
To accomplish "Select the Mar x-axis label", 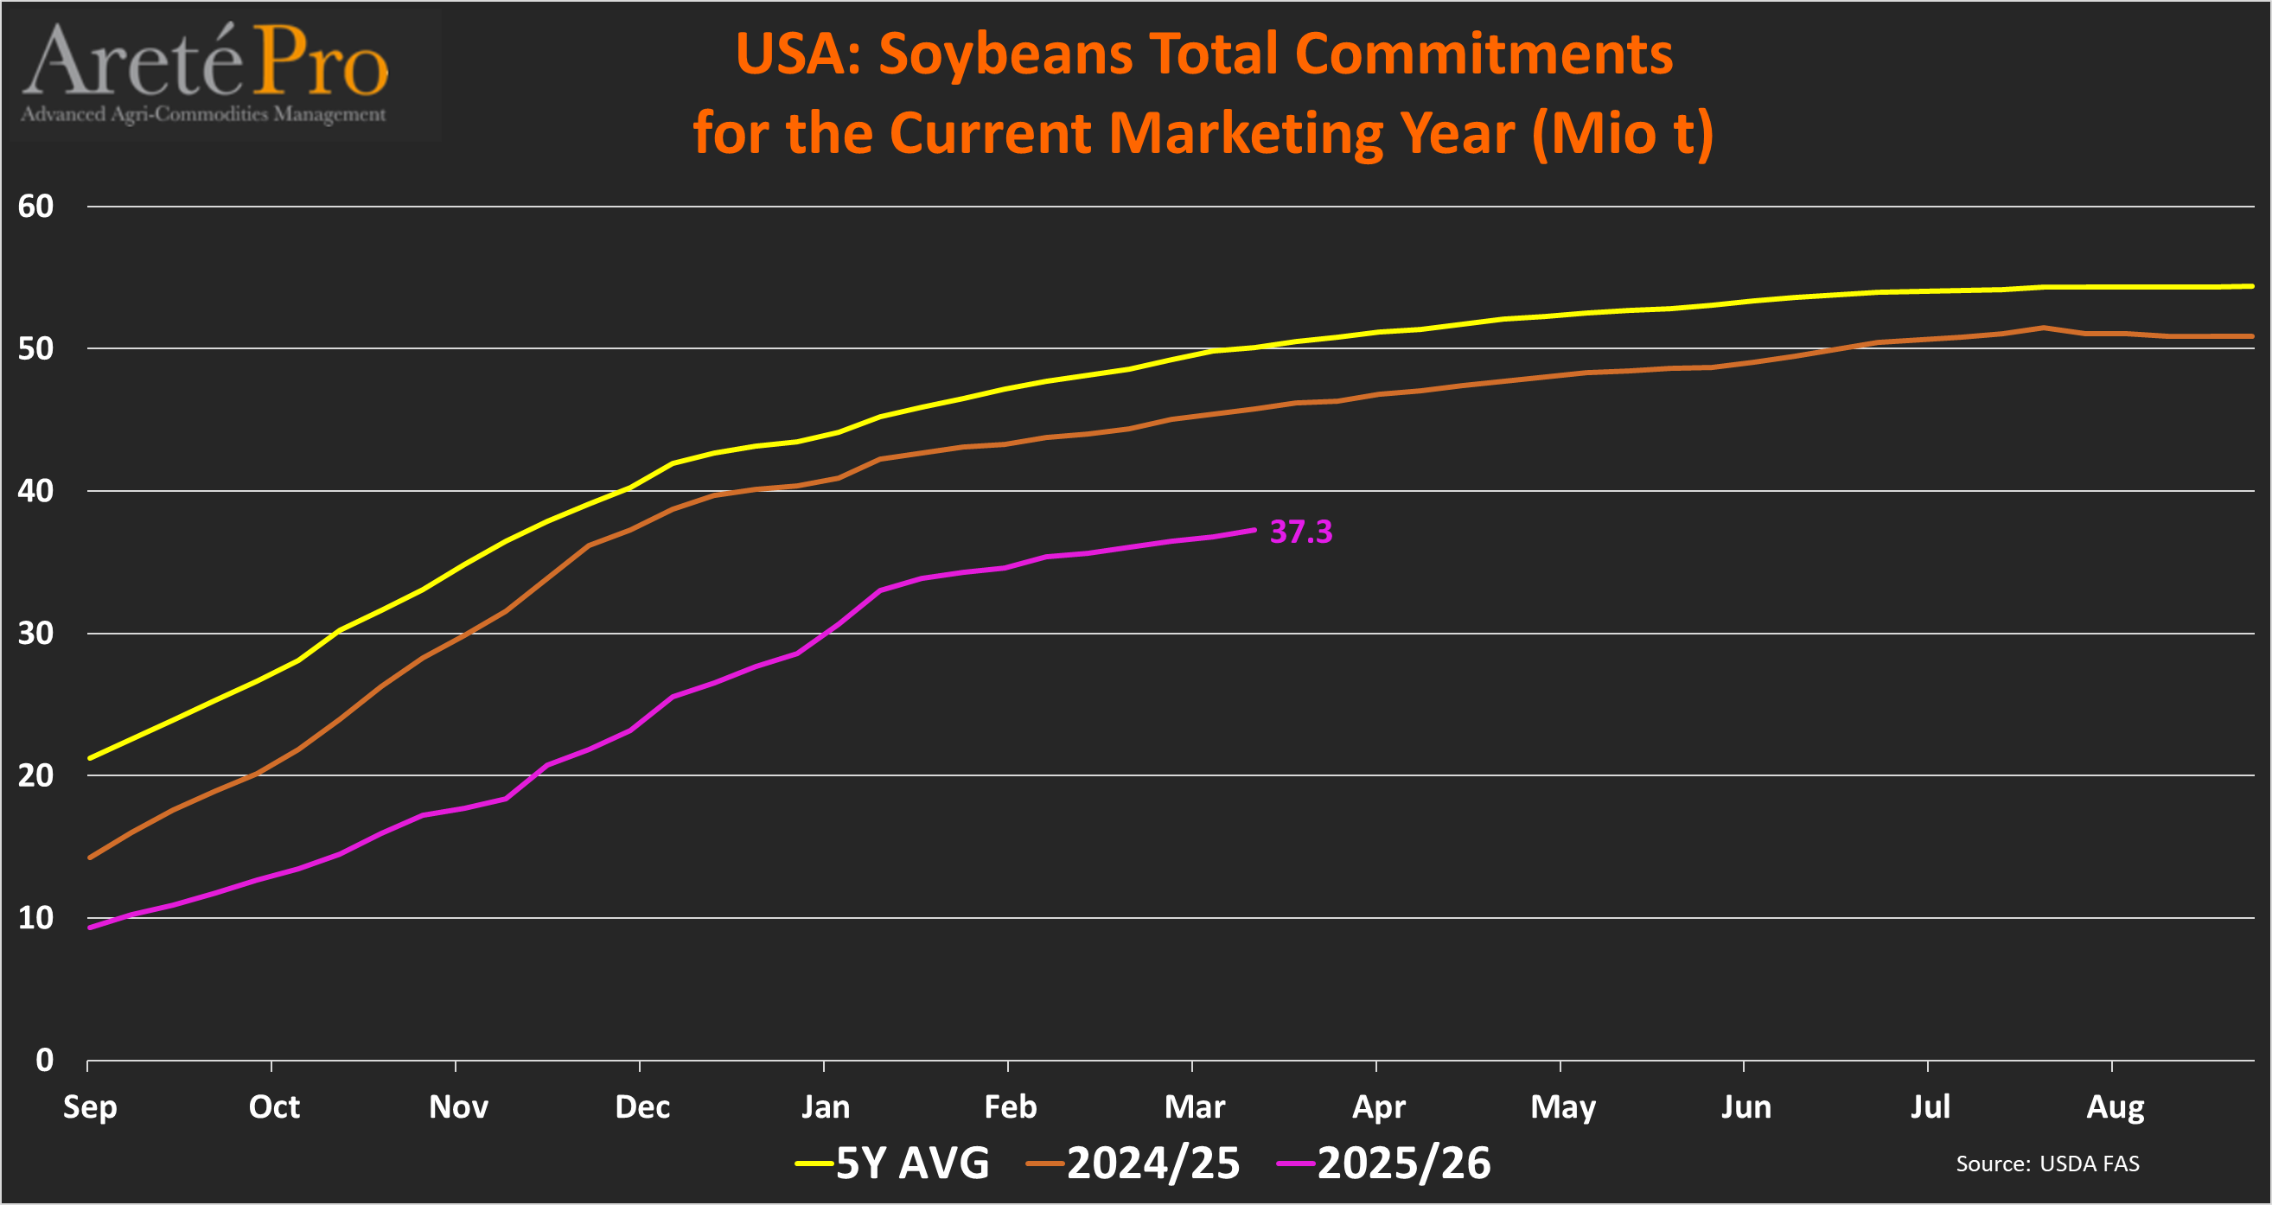I will tap(1194, 1107).
